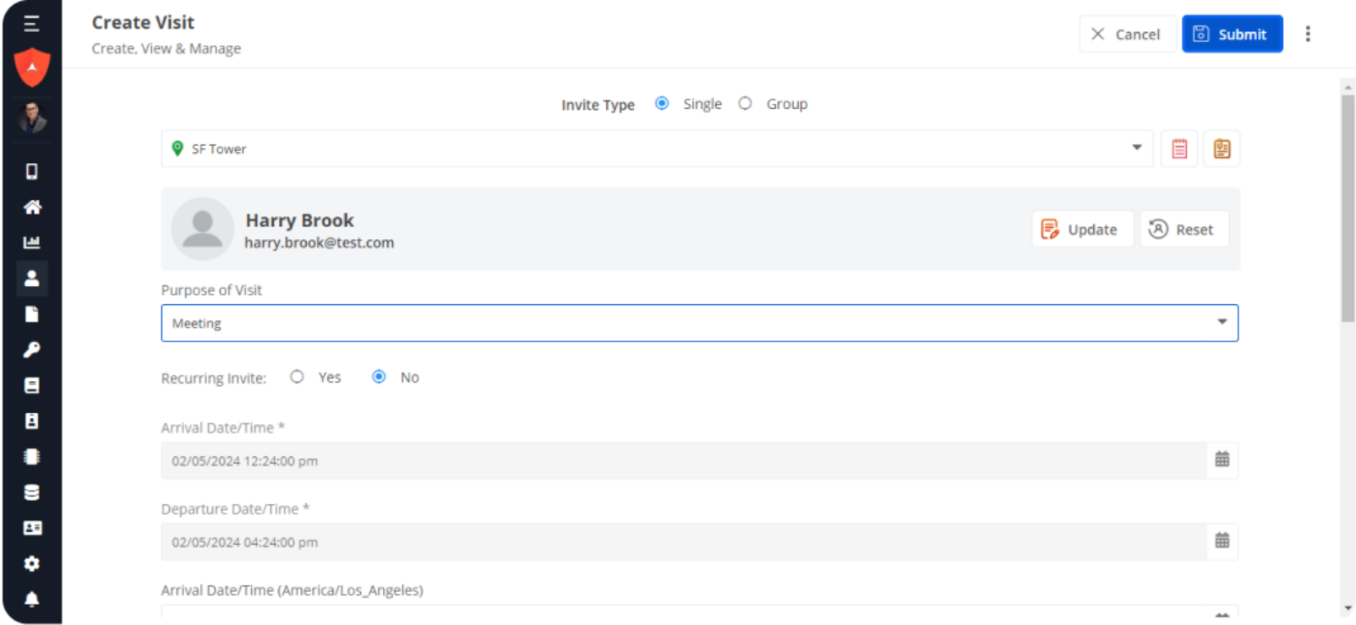Reset the selected visitor

pyautogui.click(x=1184, y=229)
